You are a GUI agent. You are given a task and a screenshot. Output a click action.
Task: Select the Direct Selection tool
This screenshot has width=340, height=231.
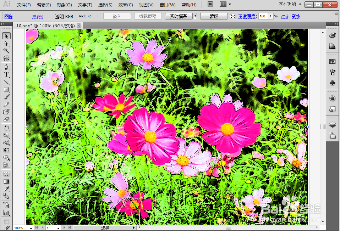pyautogui.click(x=6, y=44)
